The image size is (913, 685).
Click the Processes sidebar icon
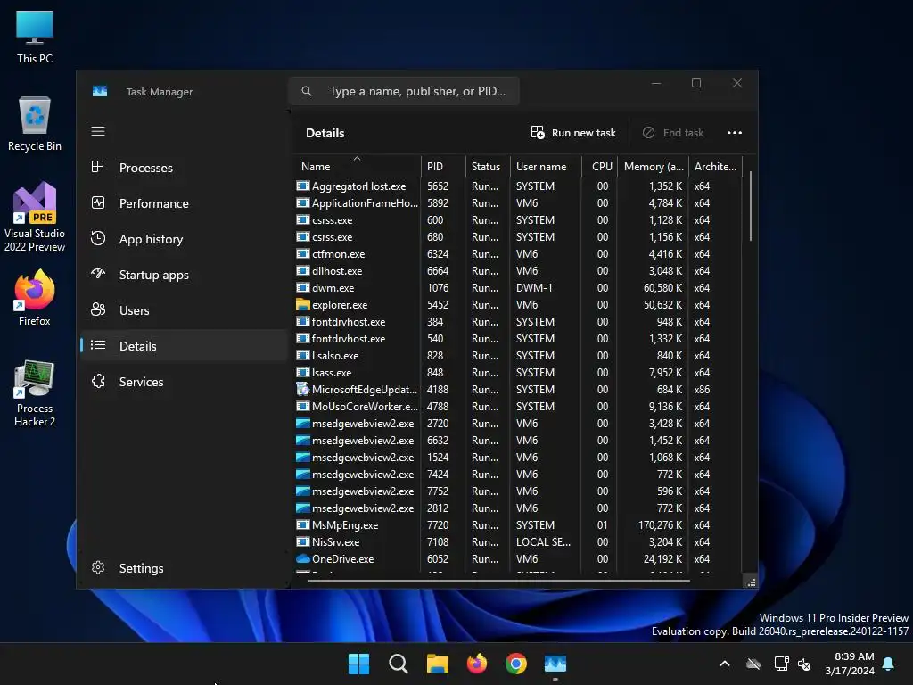(98, 167)
